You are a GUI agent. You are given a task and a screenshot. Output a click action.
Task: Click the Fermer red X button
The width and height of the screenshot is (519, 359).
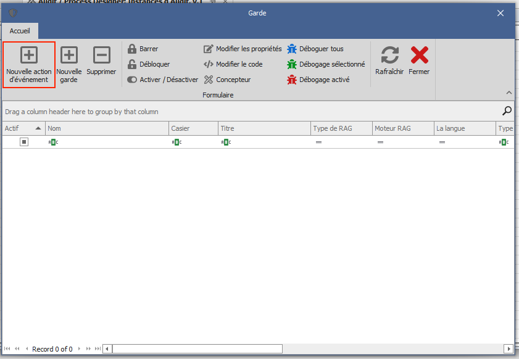click(x=420, y=60)
